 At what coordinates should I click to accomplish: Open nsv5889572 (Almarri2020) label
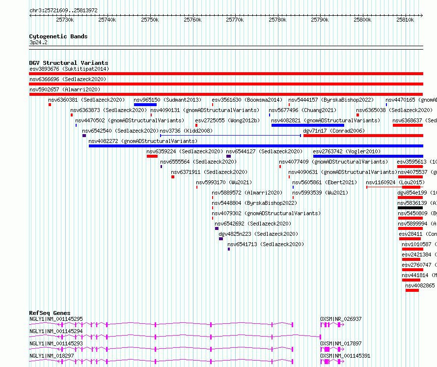pyautogui.click(x=247, y=193)
